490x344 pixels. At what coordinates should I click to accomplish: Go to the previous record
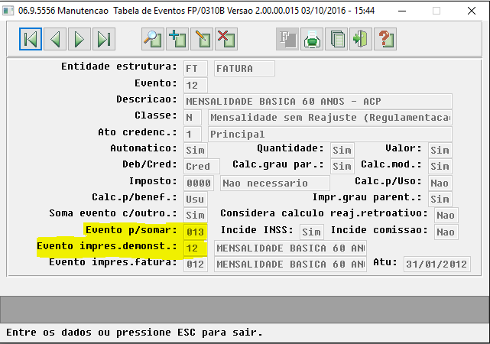click(55, 39)
